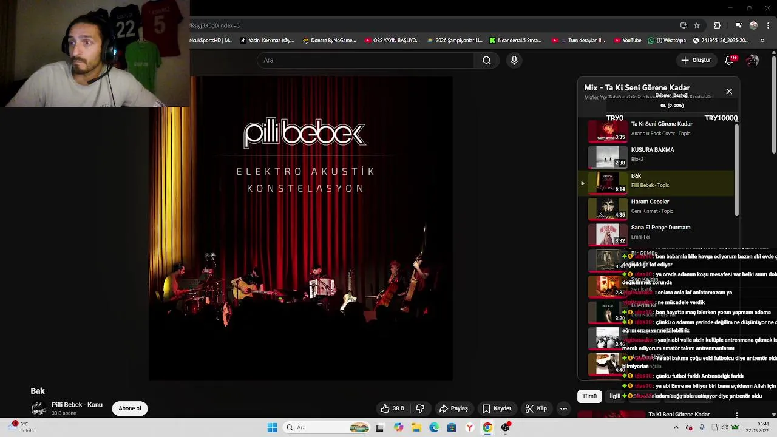The height and width of the screenshot is (437, 777).
Task: Open the (1) WhatsApp bookmark
Action: [x=667, y=41]
